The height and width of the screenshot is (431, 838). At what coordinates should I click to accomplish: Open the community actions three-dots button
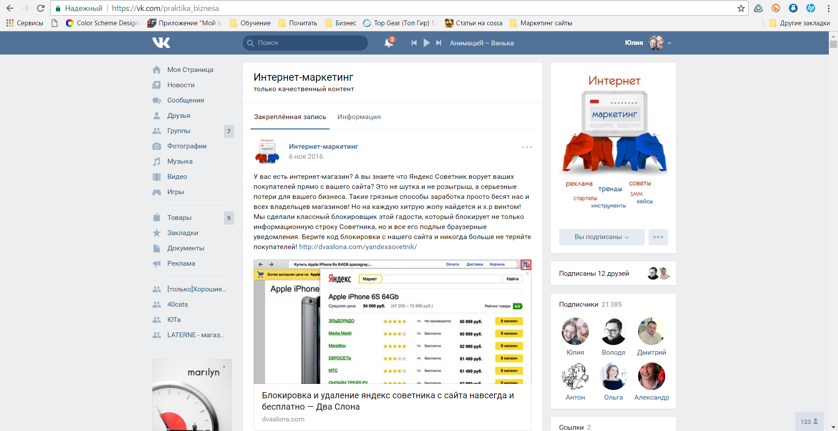click(x=658, y=237)
